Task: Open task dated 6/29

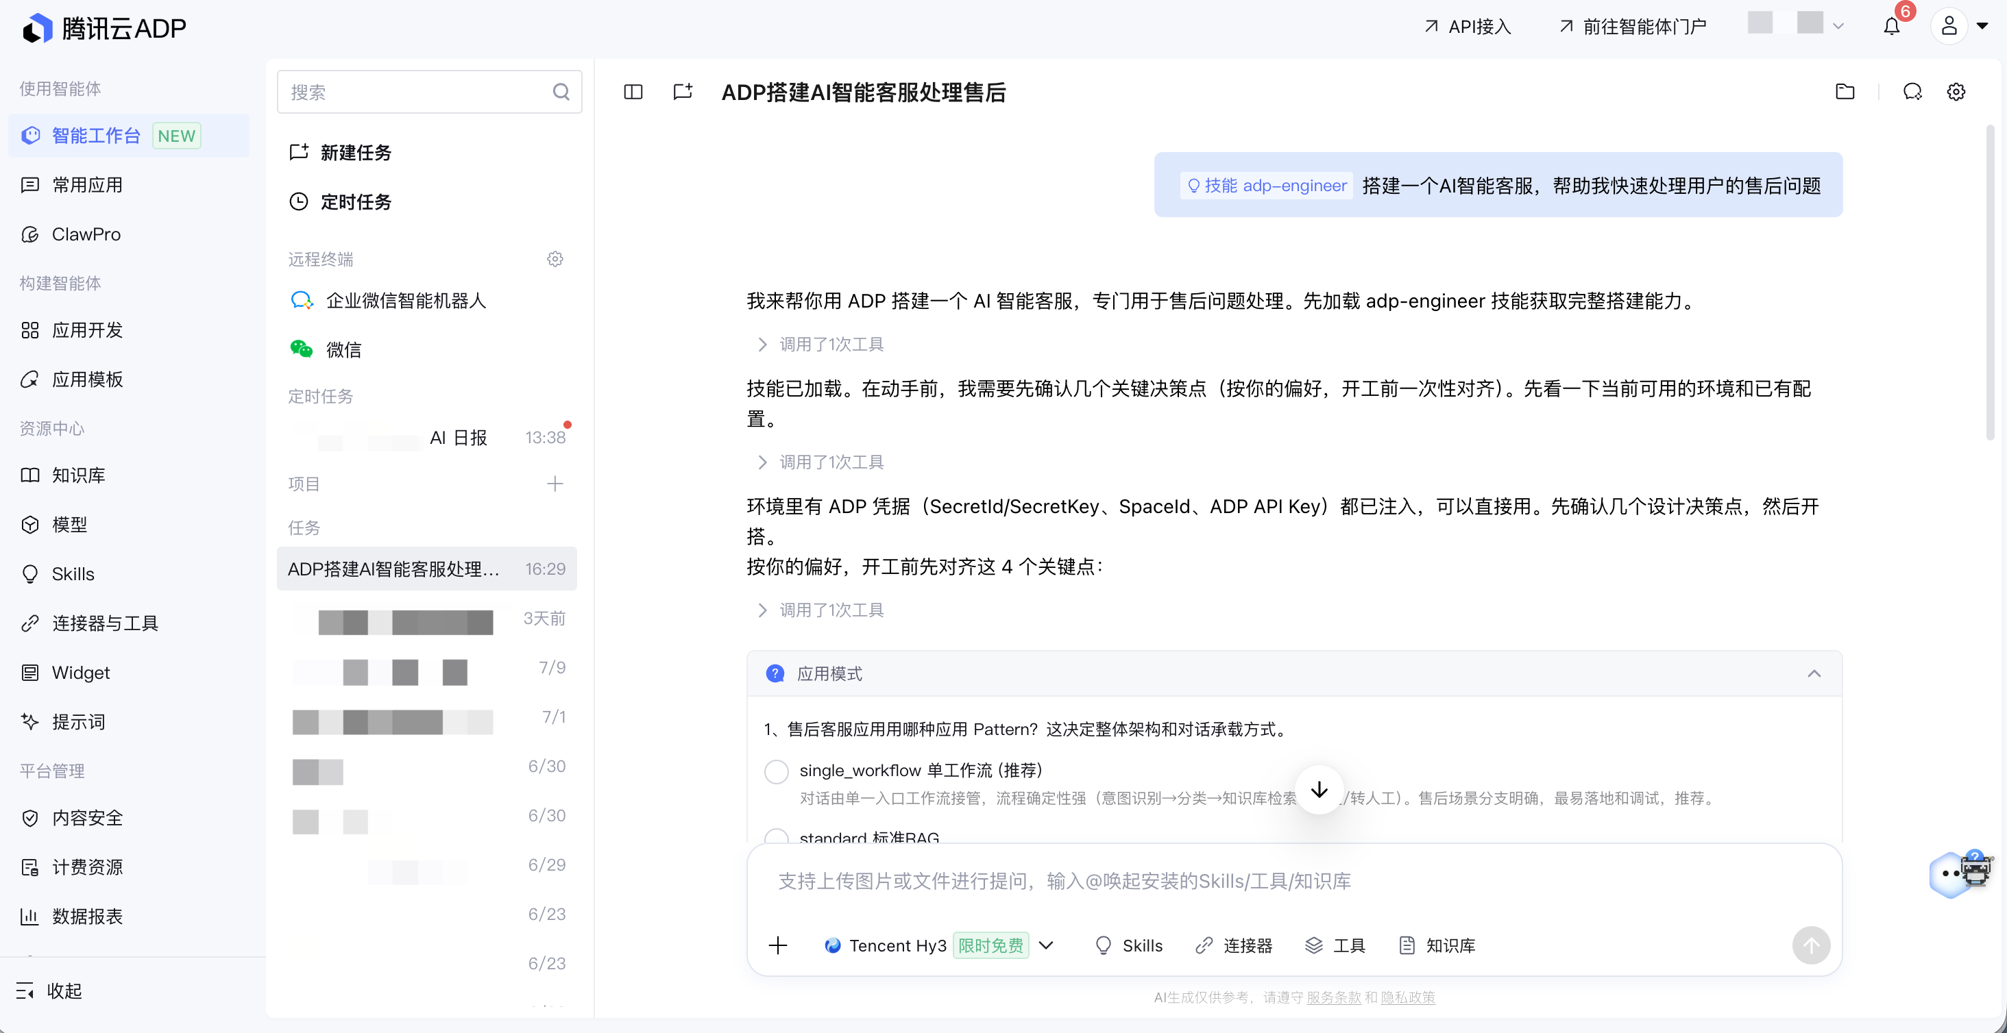Action: click(x=427, y=865)
